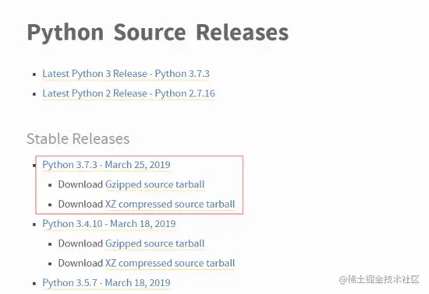
Task: Click the Stable Releases section heading
Action: [x=78, y=138]
